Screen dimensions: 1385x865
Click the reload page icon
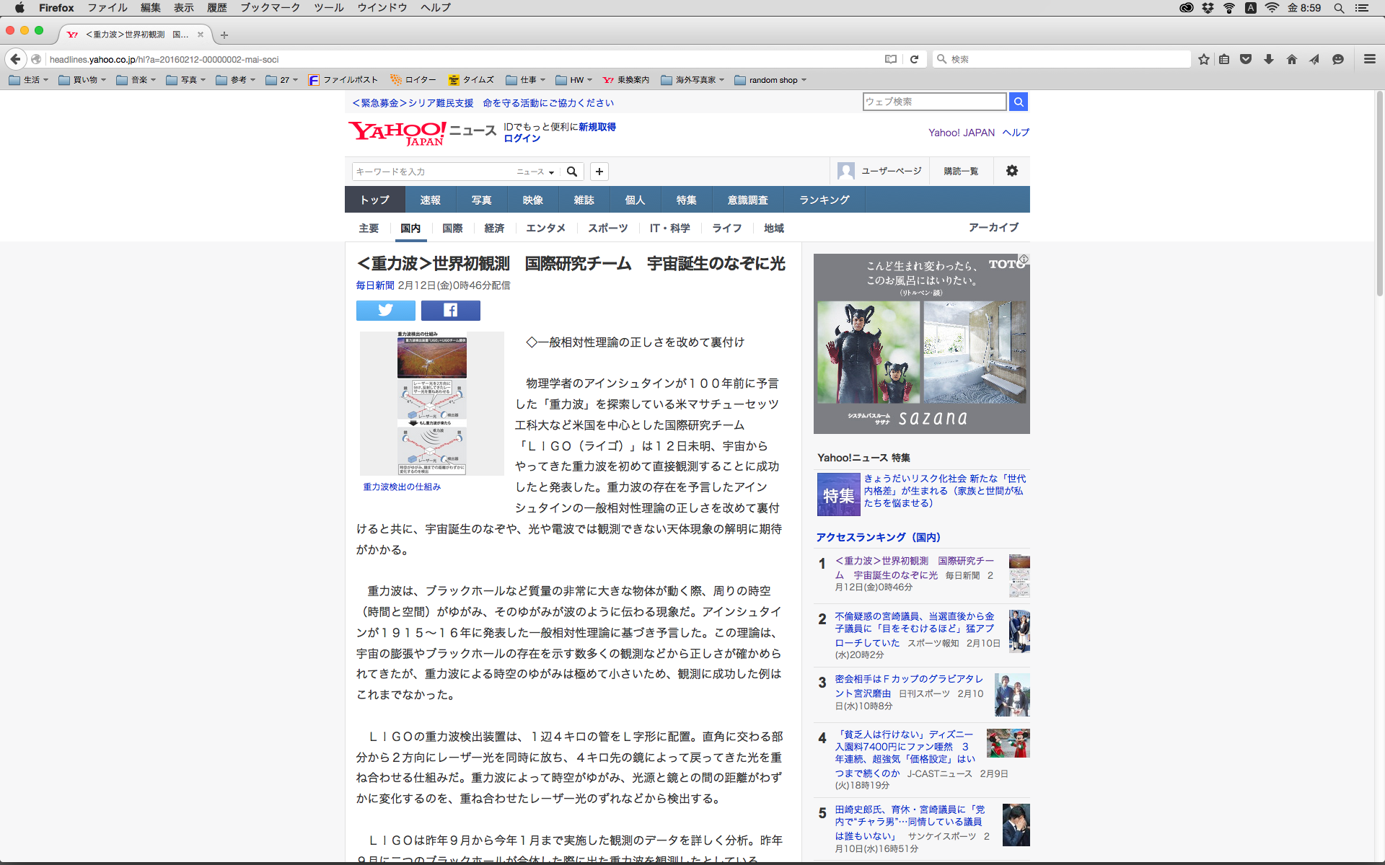point(914,59)
